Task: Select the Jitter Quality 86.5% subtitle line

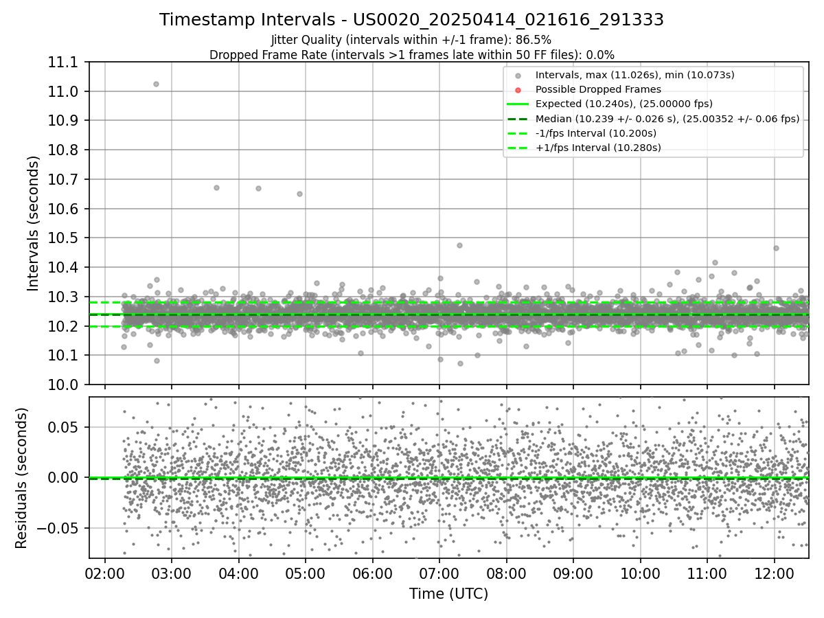Action: (411, 40)
